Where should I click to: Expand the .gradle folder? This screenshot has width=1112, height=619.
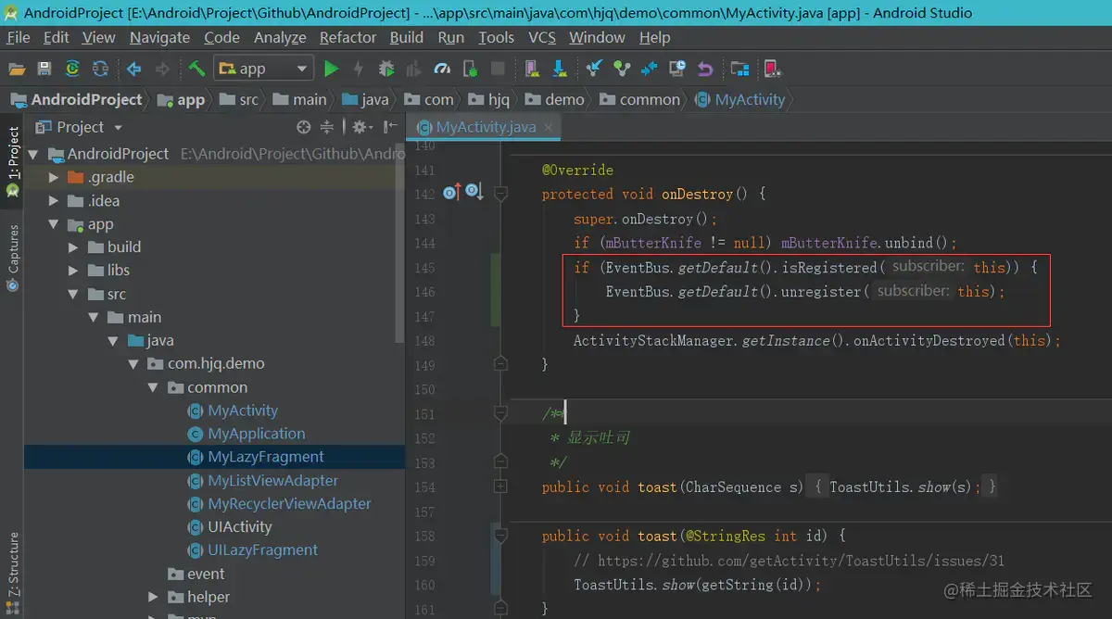(55, 177)
